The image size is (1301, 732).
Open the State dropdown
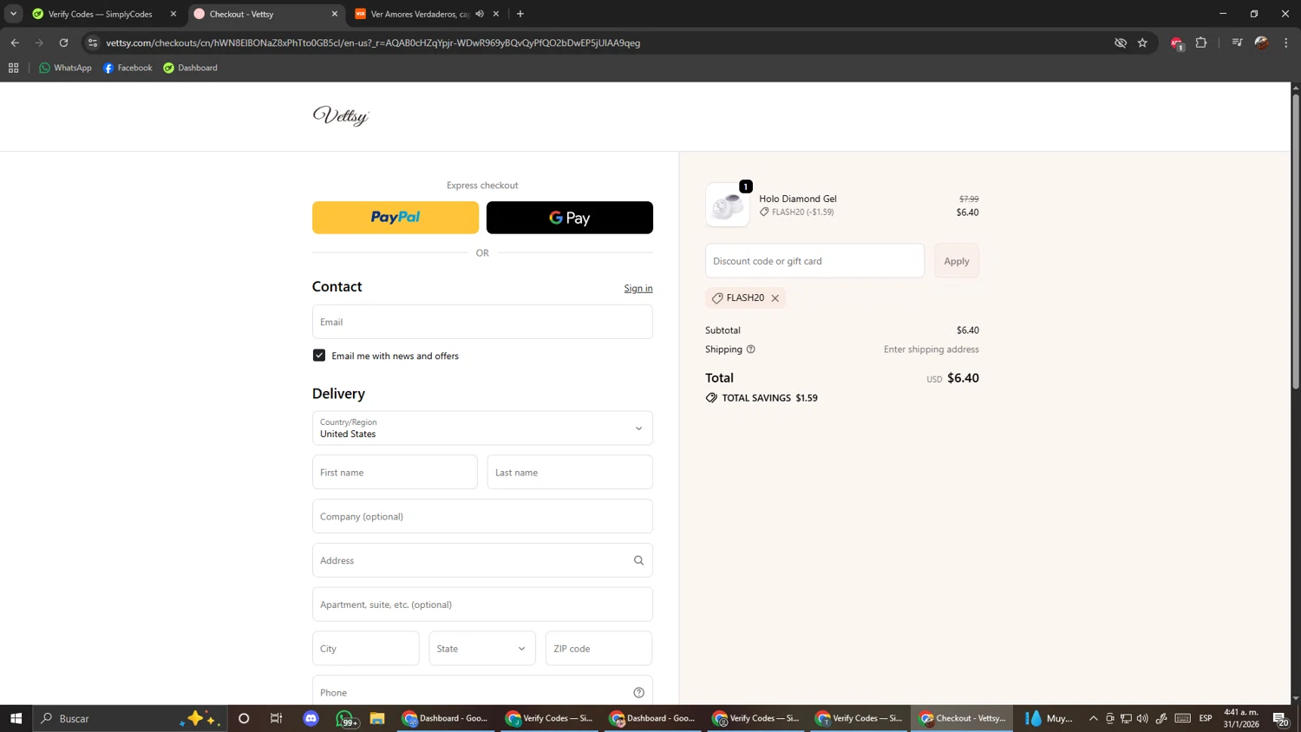[x=481, y=649]
